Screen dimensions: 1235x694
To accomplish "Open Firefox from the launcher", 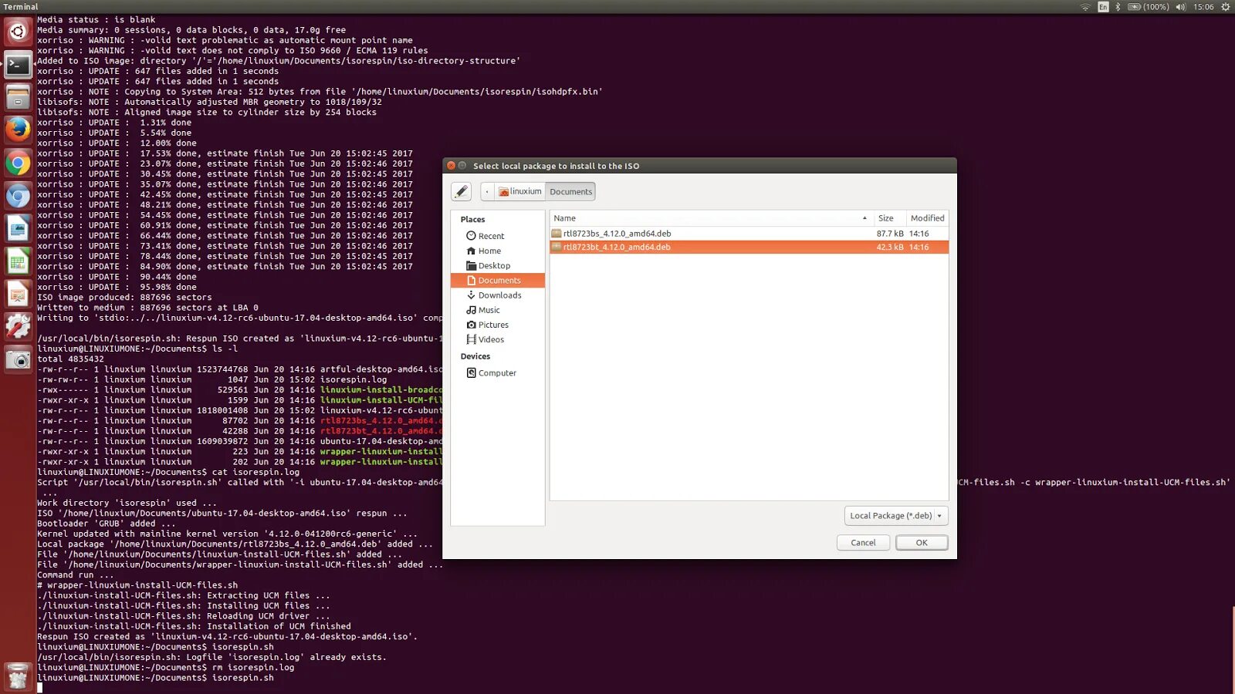I will [17, 130].
